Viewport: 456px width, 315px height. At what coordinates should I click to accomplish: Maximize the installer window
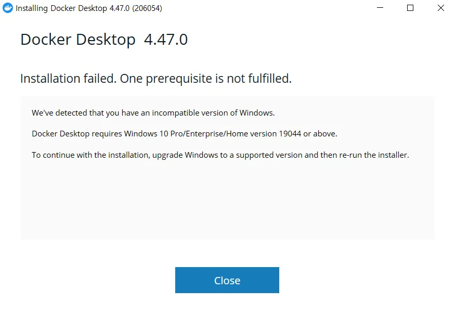tap(410, 8)
